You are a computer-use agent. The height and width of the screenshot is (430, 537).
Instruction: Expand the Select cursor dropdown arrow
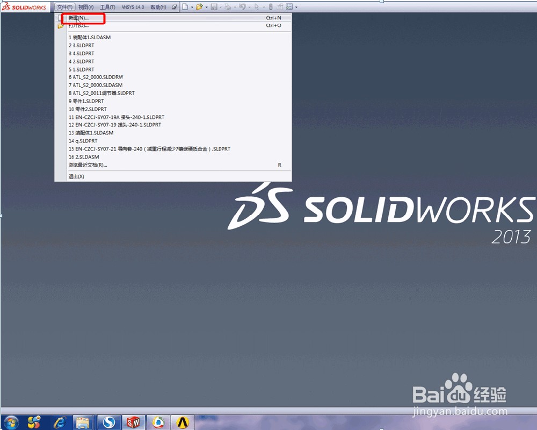pyautogui.click(x=264, y=7)
